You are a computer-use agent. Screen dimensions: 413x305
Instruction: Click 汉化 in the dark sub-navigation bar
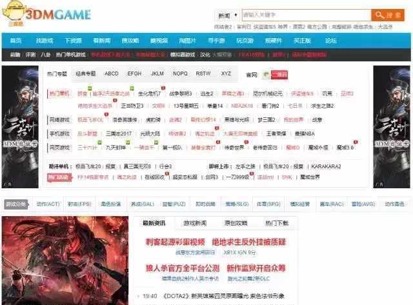pos(205,55)
